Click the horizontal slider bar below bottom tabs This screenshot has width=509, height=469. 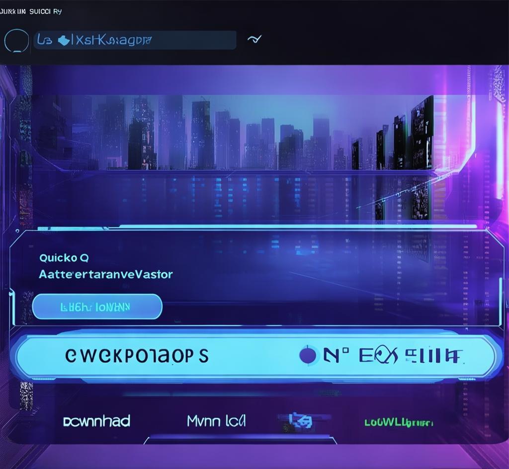240,439
